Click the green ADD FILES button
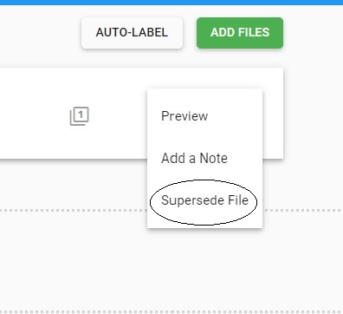The width and height of the screenshot is (343, 314). [240, 32]
